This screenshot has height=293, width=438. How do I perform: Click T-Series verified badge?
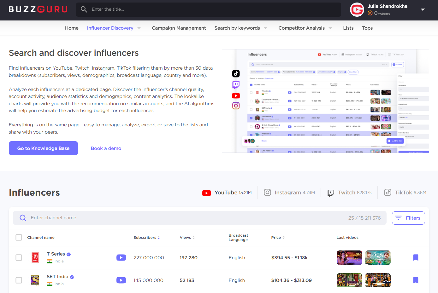coord(69,254)
